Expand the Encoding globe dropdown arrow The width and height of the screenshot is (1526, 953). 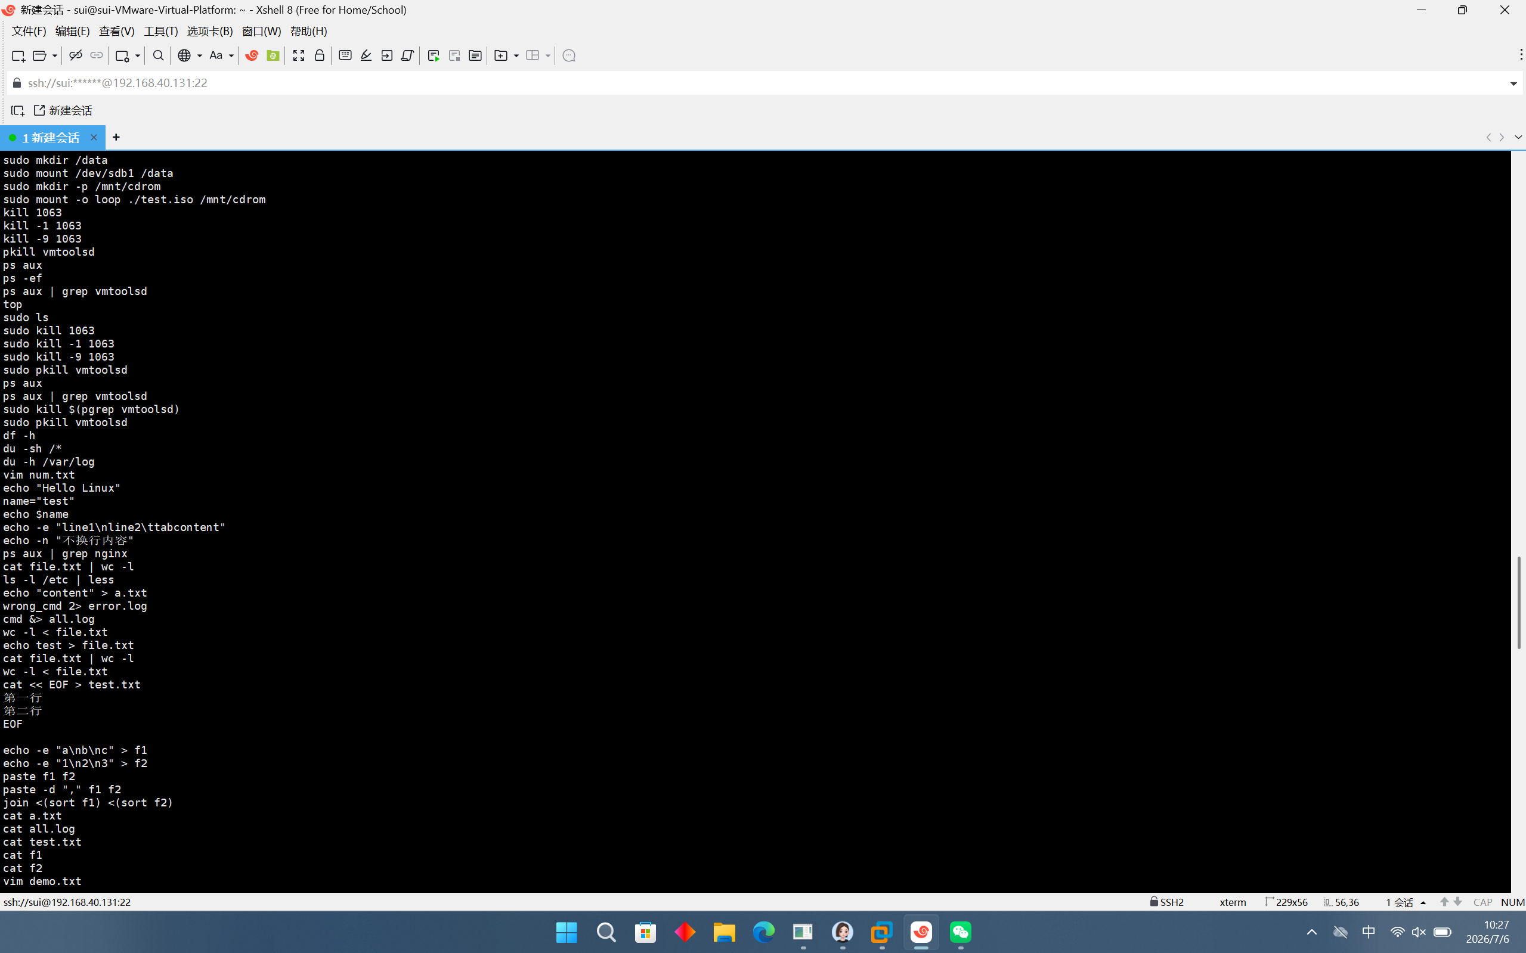coord(199,56)
